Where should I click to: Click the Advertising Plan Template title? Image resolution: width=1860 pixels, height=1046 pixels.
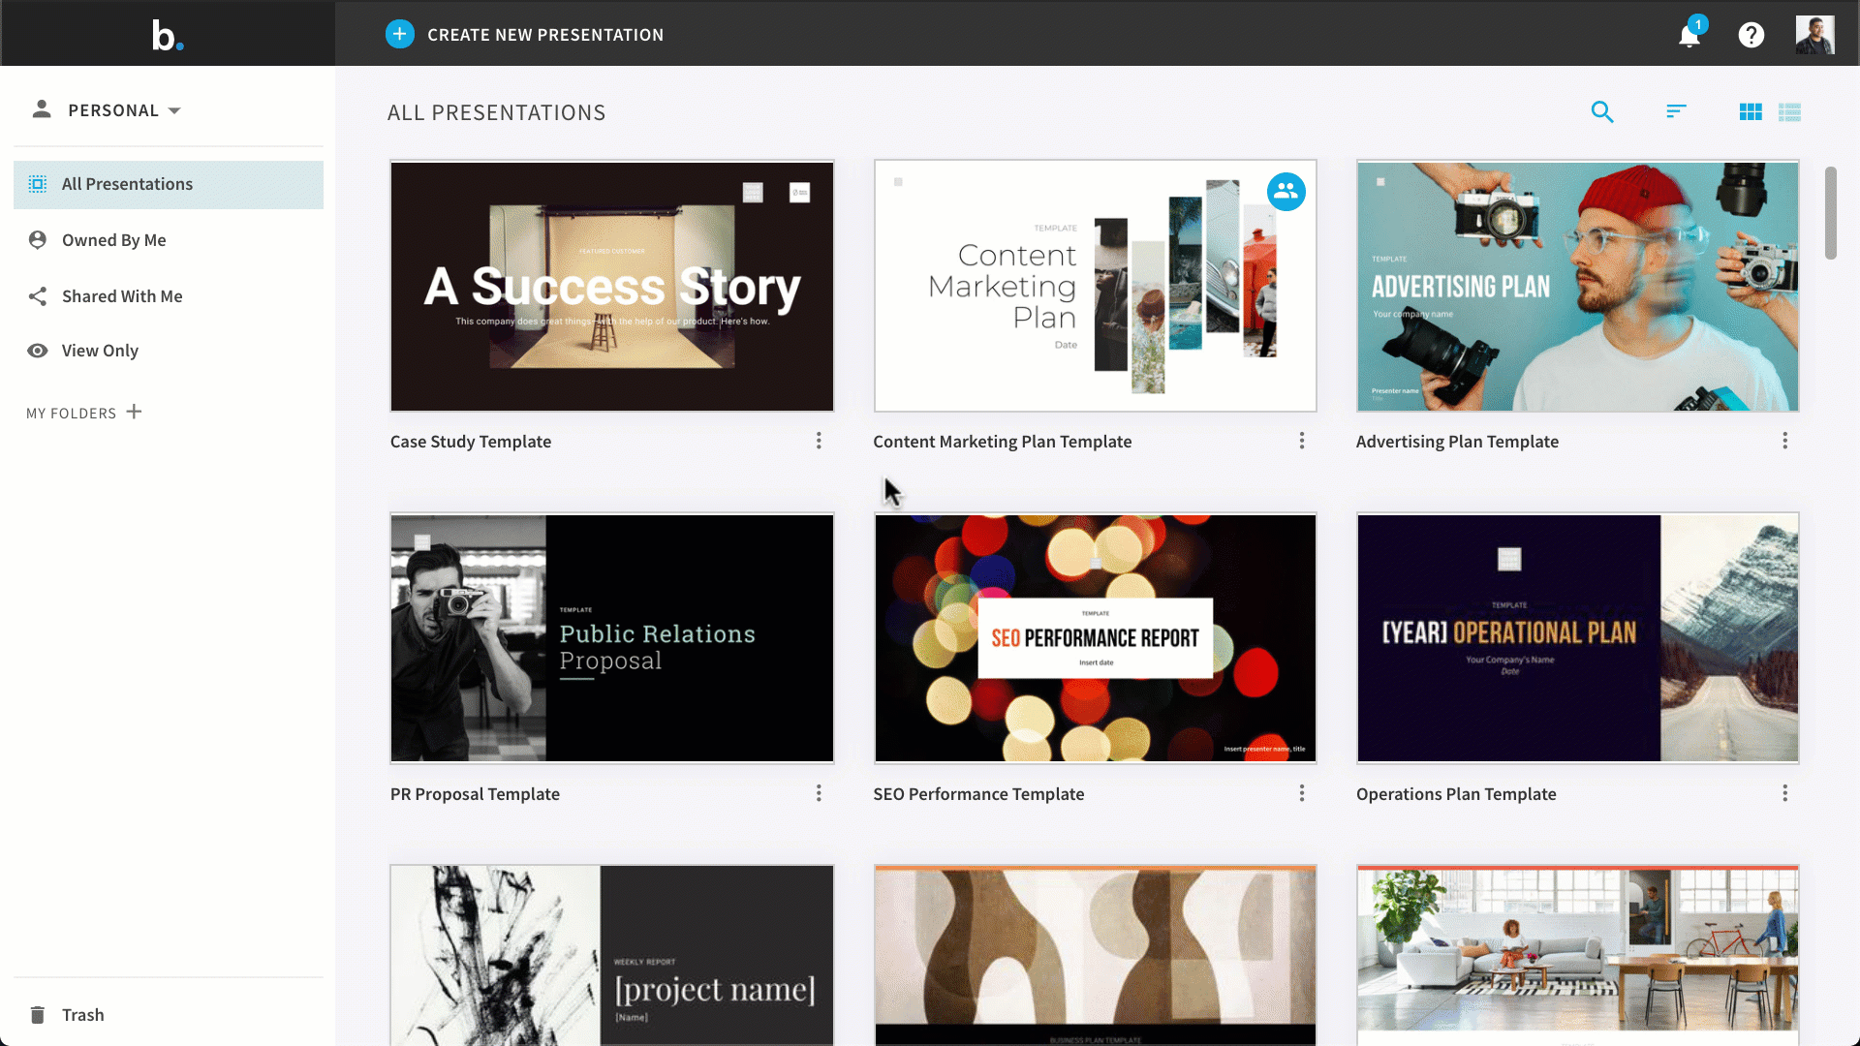click(1457, 442)
